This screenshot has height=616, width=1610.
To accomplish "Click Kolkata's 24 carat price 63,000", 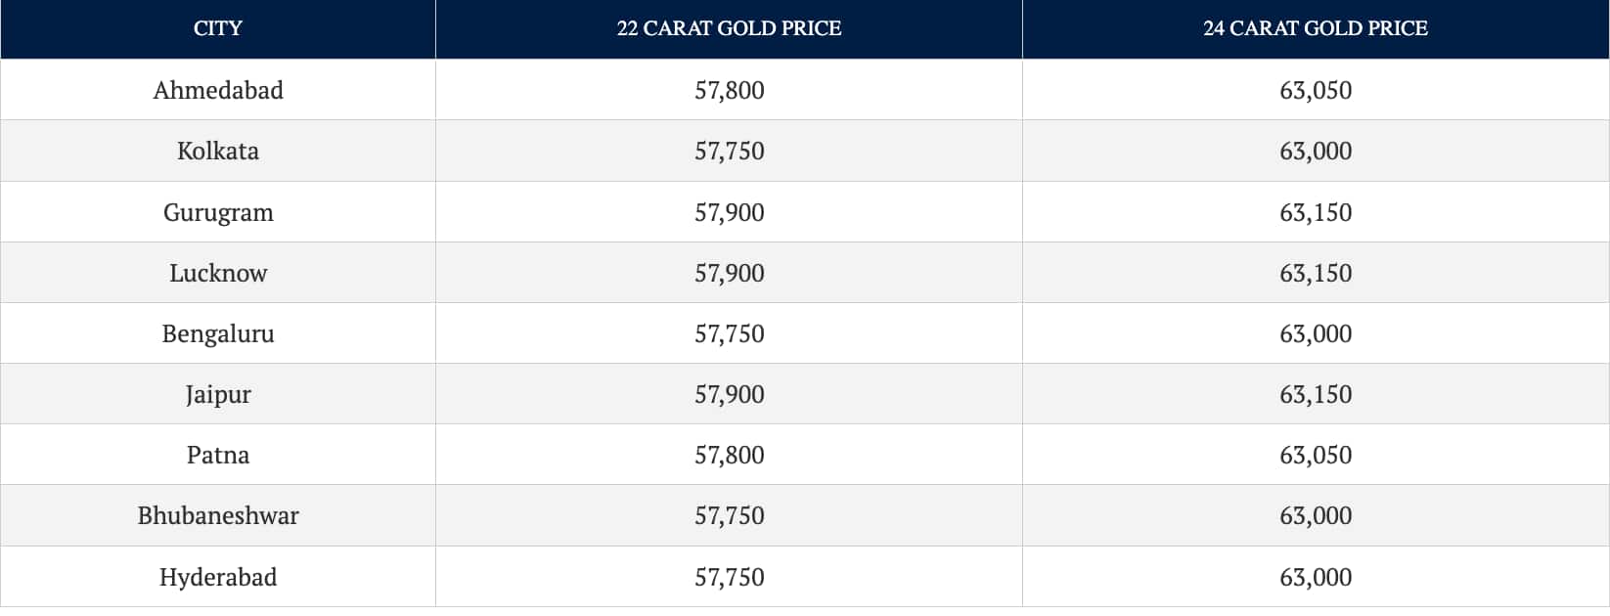I will (x=1316, y=151).
